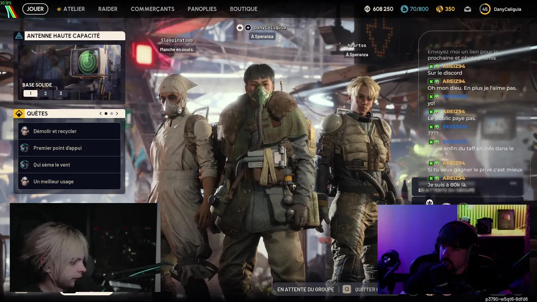The image size is (537, 302).
Task: Open quest Démolir et recycler
Action: tap(70, 131)
